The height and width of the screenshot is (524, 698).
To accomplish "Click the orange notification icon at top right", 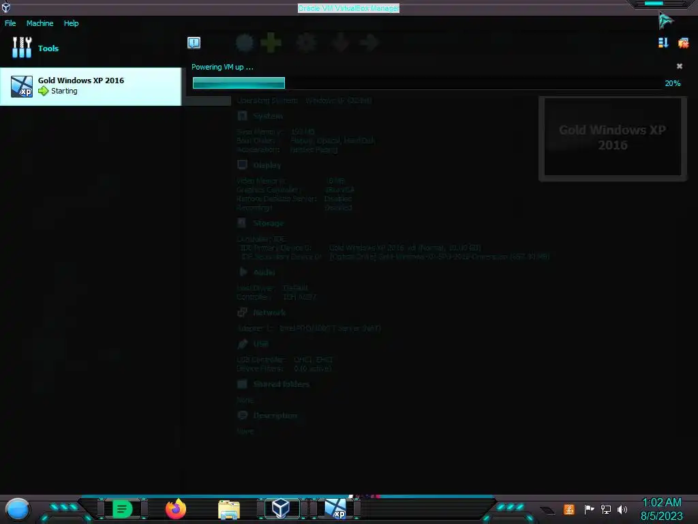I will pyautogui.click(x=683, y=43).
